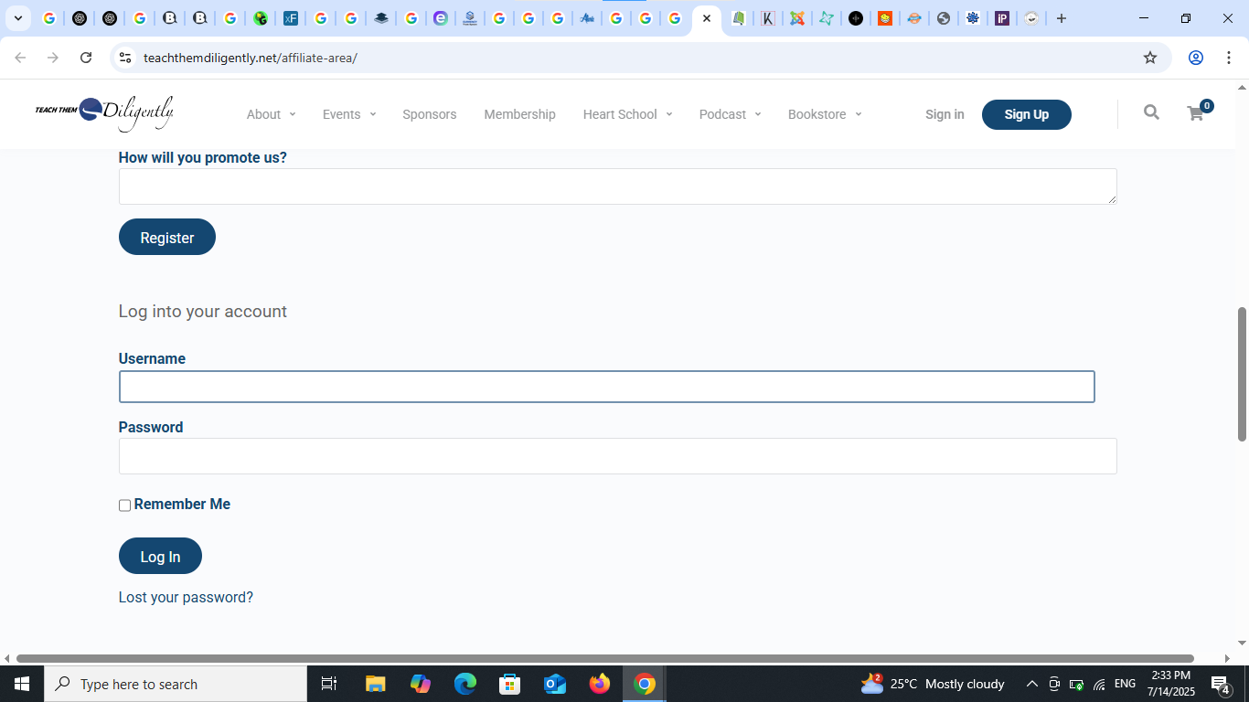Expand the Events menu

click(x=349, y=114)
